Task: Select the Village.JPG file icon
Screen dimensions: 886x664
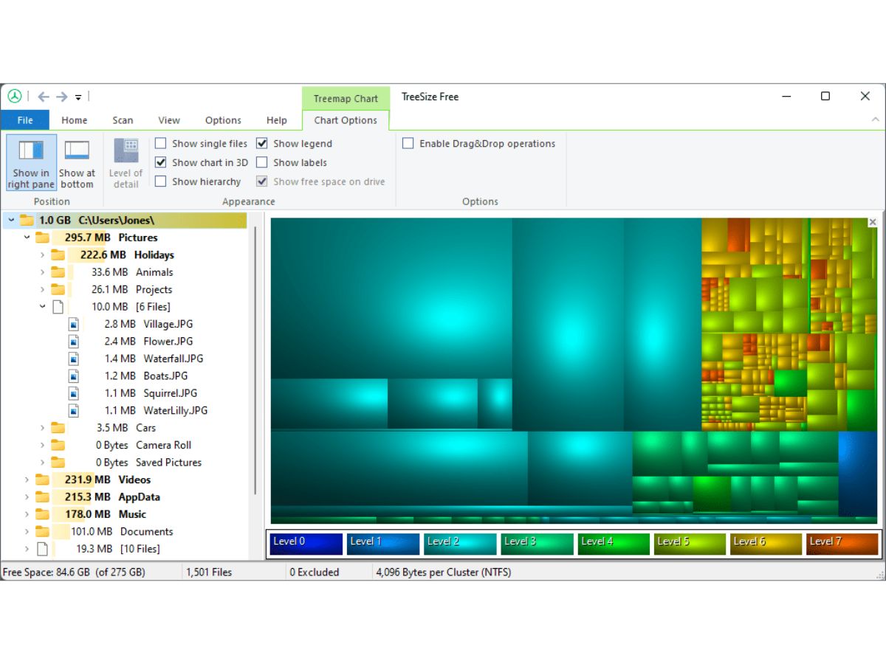Action: [x=74, y=324]
